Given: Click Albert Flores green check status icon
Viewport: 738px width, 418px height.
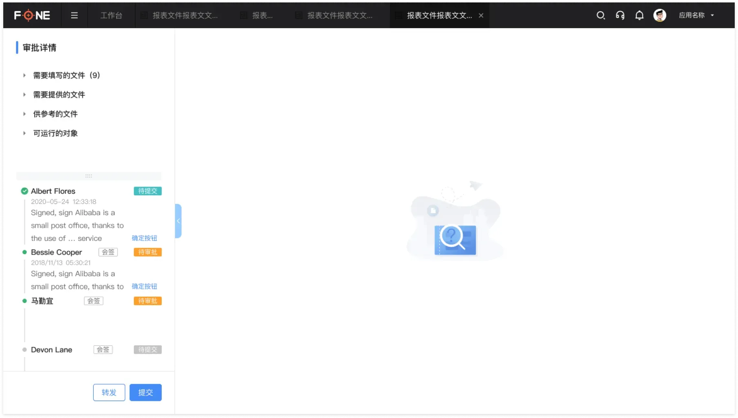Looking at the screenshot, I should click(24, 191).
